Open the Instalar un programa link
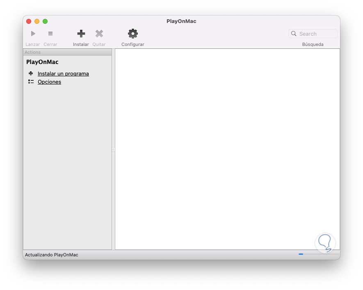 click(63, 73)
